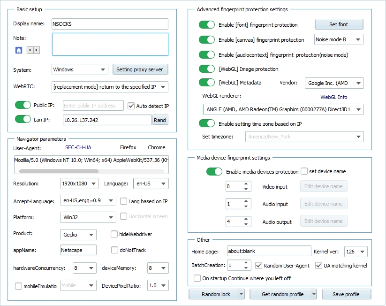The width and height of the screenshot is (386, 306).
Task: Click the Set font button
Action: click(339, 24)
